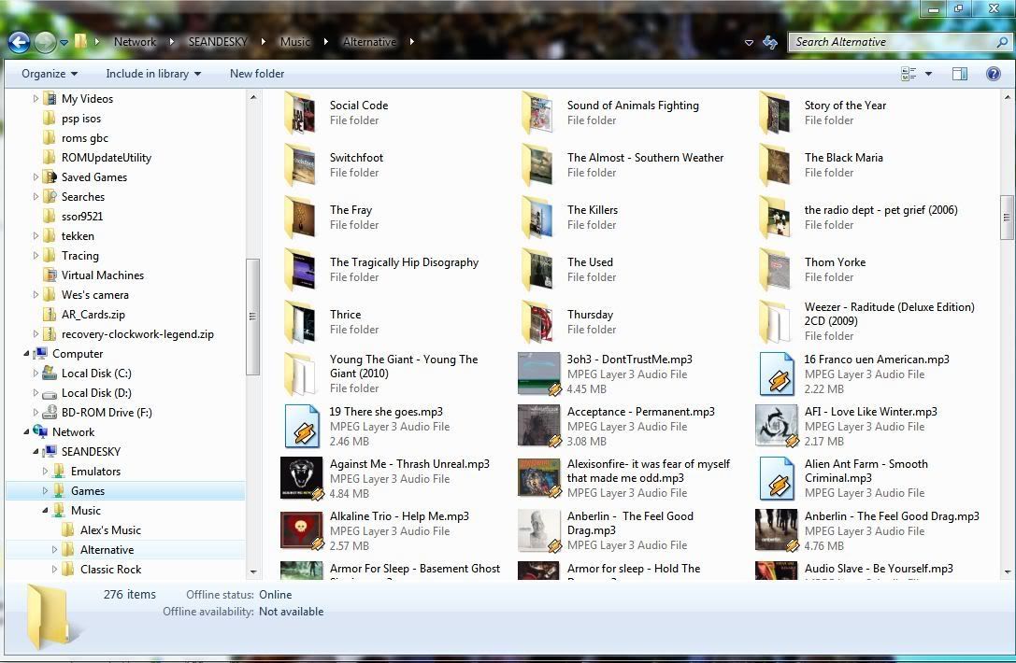The image size is (1016, 663).
Task: Click the file list vertical scrollbar thumb
Action: 1007,218
